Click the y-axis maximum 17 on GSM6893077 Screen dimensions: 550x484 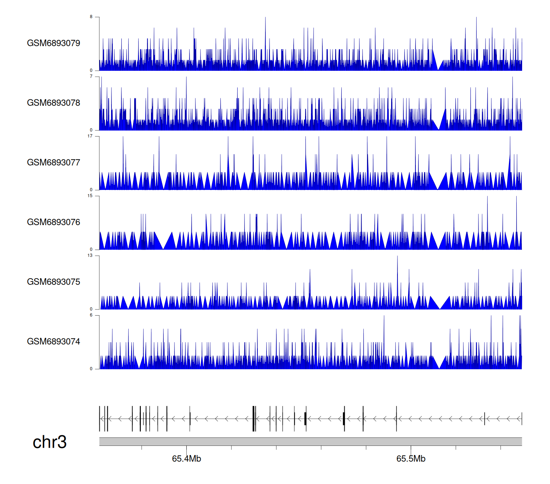[x=90, y=136]
